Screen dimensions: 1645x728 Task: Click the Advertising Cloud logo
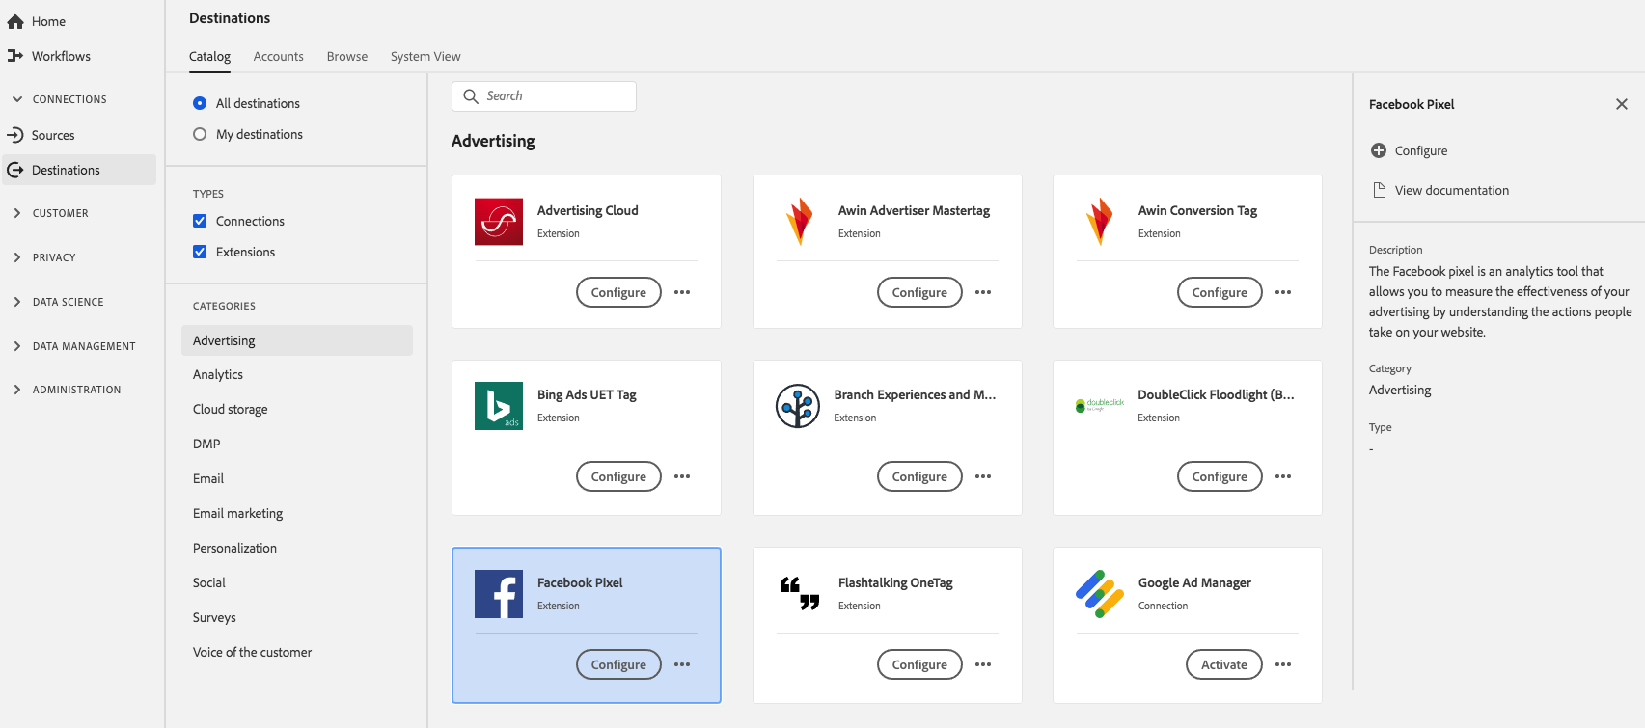(499, 221)
